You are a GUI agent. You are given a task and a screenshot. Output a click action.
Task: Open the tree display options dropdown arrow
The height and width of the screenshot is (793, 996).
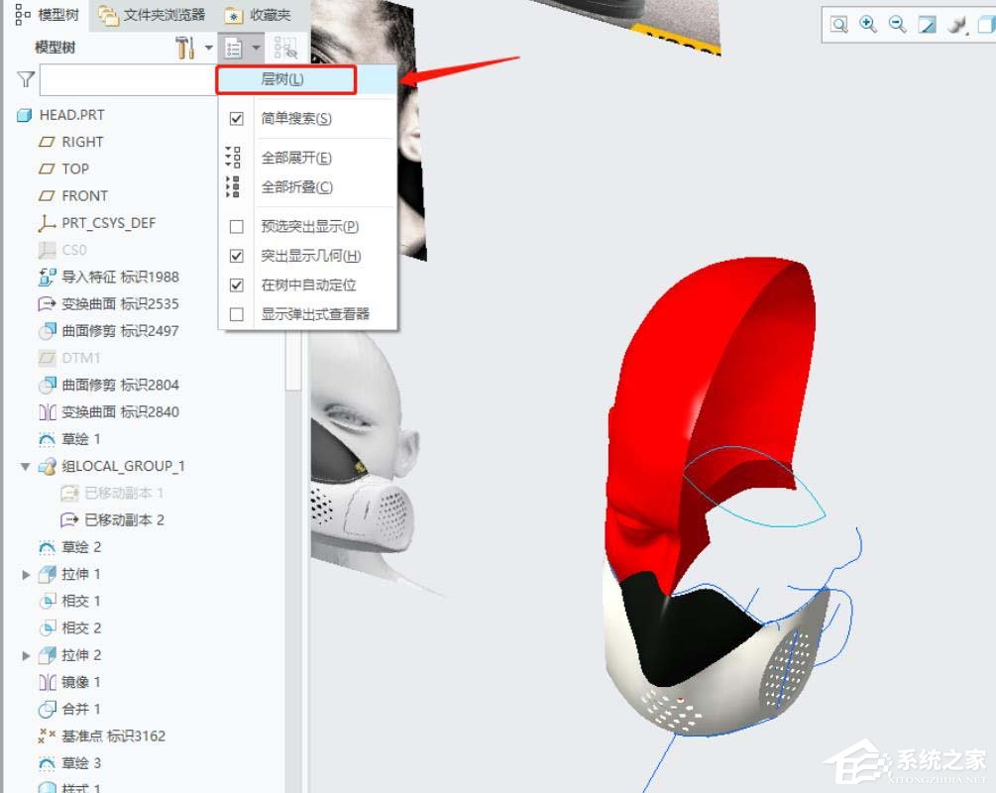[x=256, y=47]
